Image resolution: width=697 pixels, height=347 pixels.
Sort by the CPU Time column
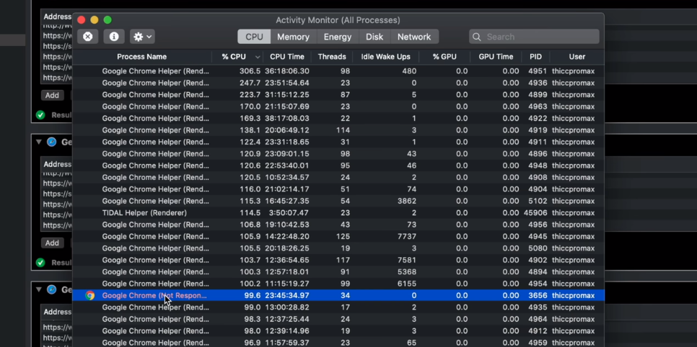(287, 57)
